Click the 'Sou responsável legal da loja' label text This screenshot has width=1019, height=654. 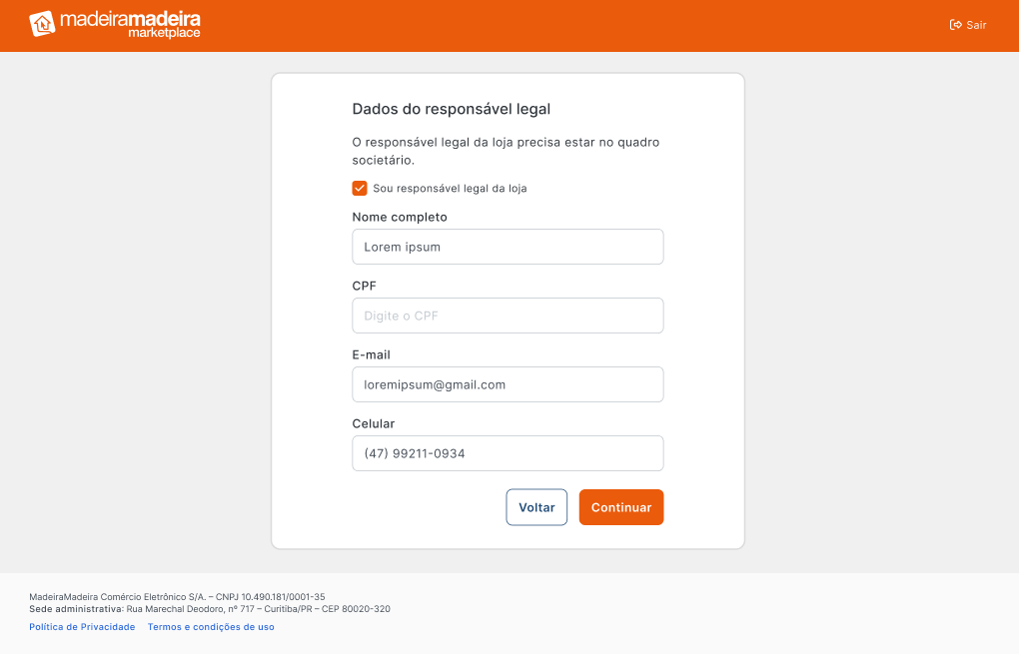pos(450,188)
